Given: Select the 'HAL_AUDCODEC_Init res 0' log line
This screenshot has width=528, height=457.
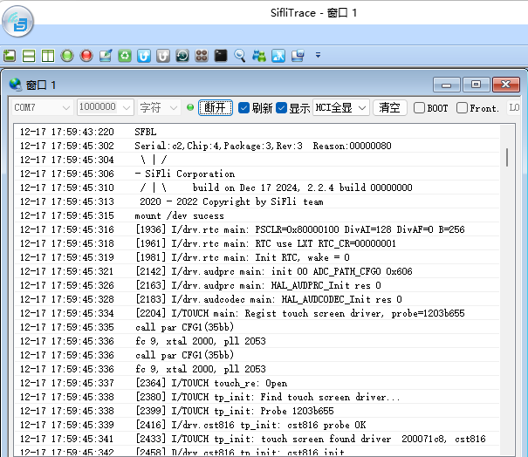Looking at the screenshot, I should tap(257, 299).
